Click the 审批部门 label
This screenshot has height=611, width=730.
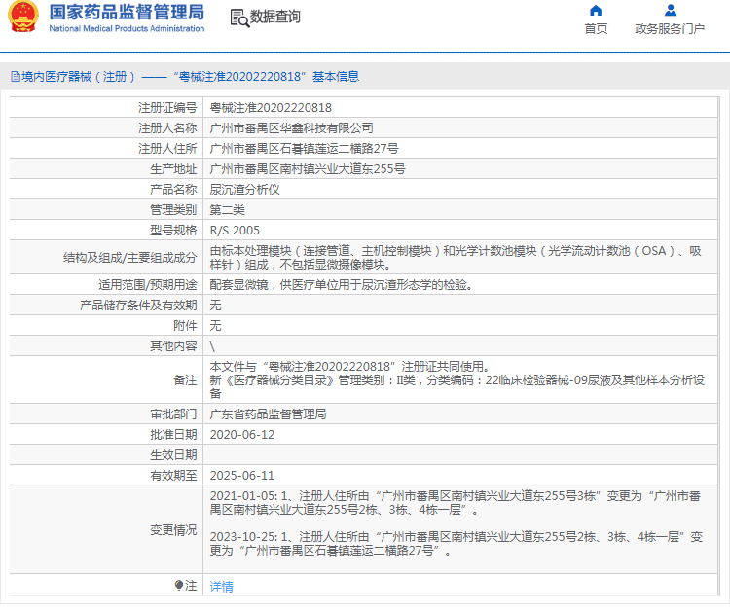(x=173, y=414)
